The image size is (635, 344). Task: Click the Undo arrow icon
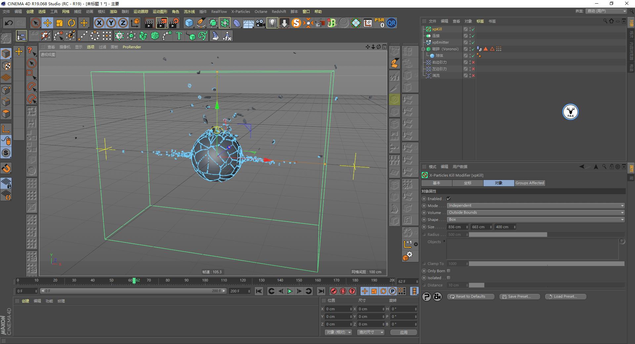[x=9, y=23]
